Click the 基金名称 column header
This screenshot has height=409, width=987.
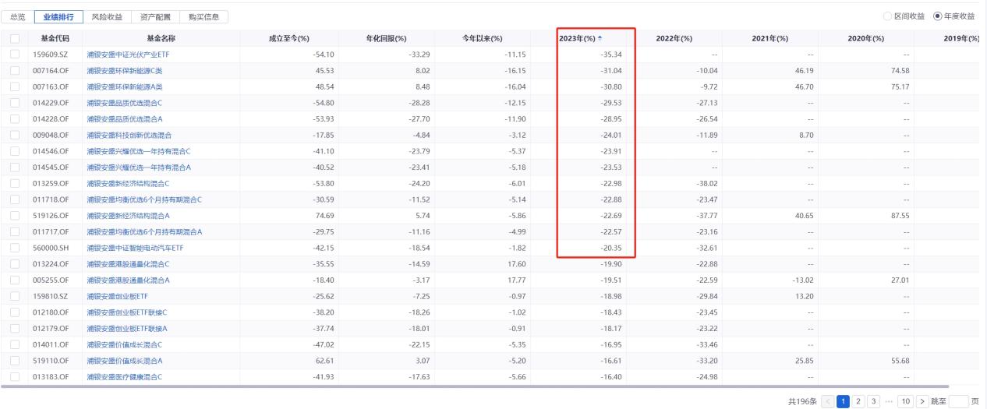click(x=161, y=39)
